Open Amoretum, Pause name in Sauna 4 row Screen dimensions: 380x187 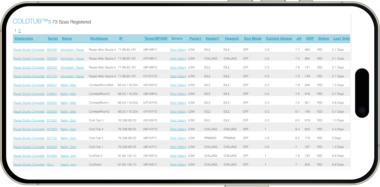[72, 50]
